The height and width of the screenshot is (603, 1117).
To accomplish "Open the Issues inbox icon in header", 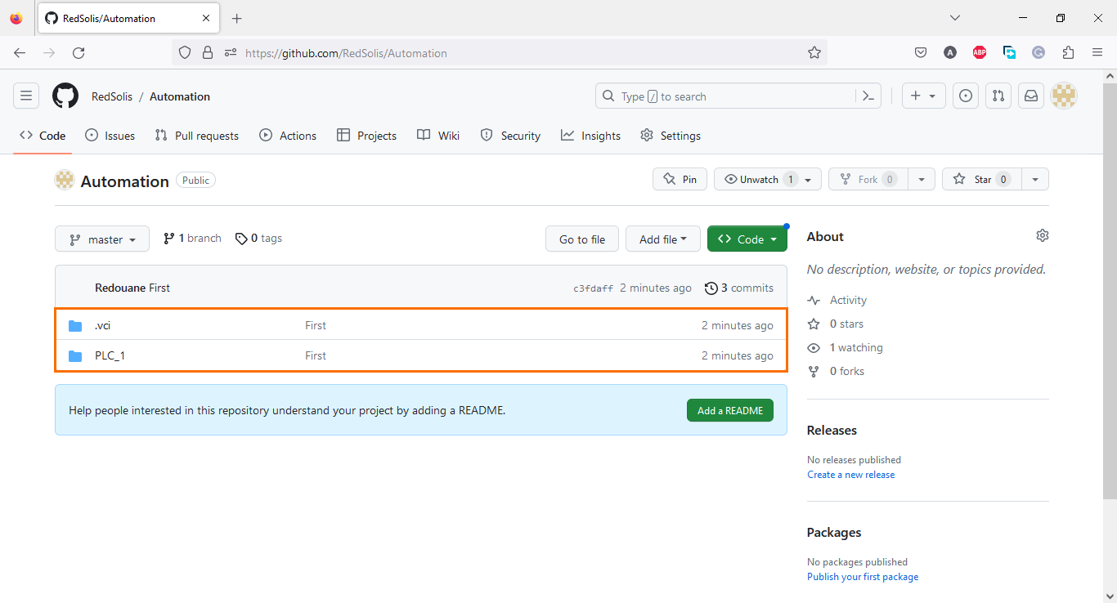I will click(x=966, y=96).
